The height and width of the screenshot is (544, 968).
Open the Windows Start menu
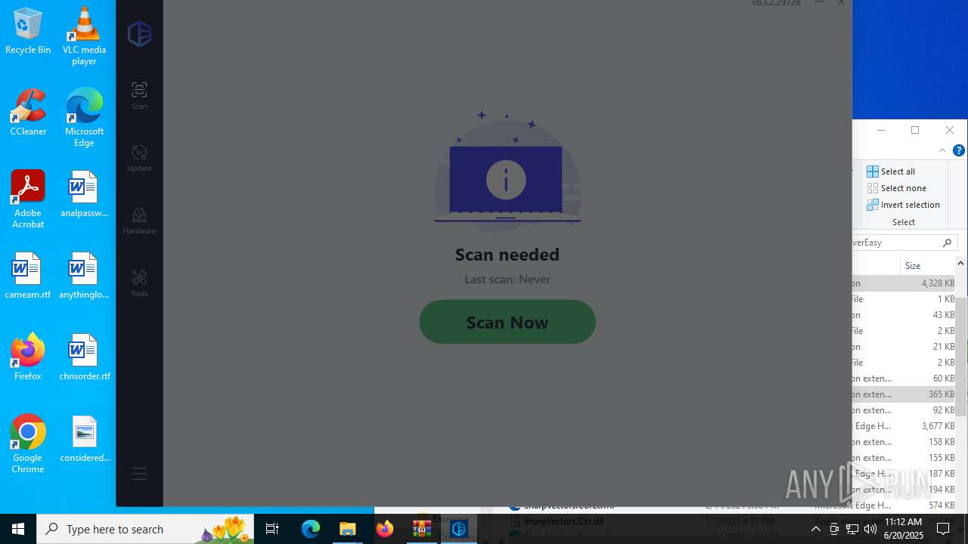click(18, 529)
